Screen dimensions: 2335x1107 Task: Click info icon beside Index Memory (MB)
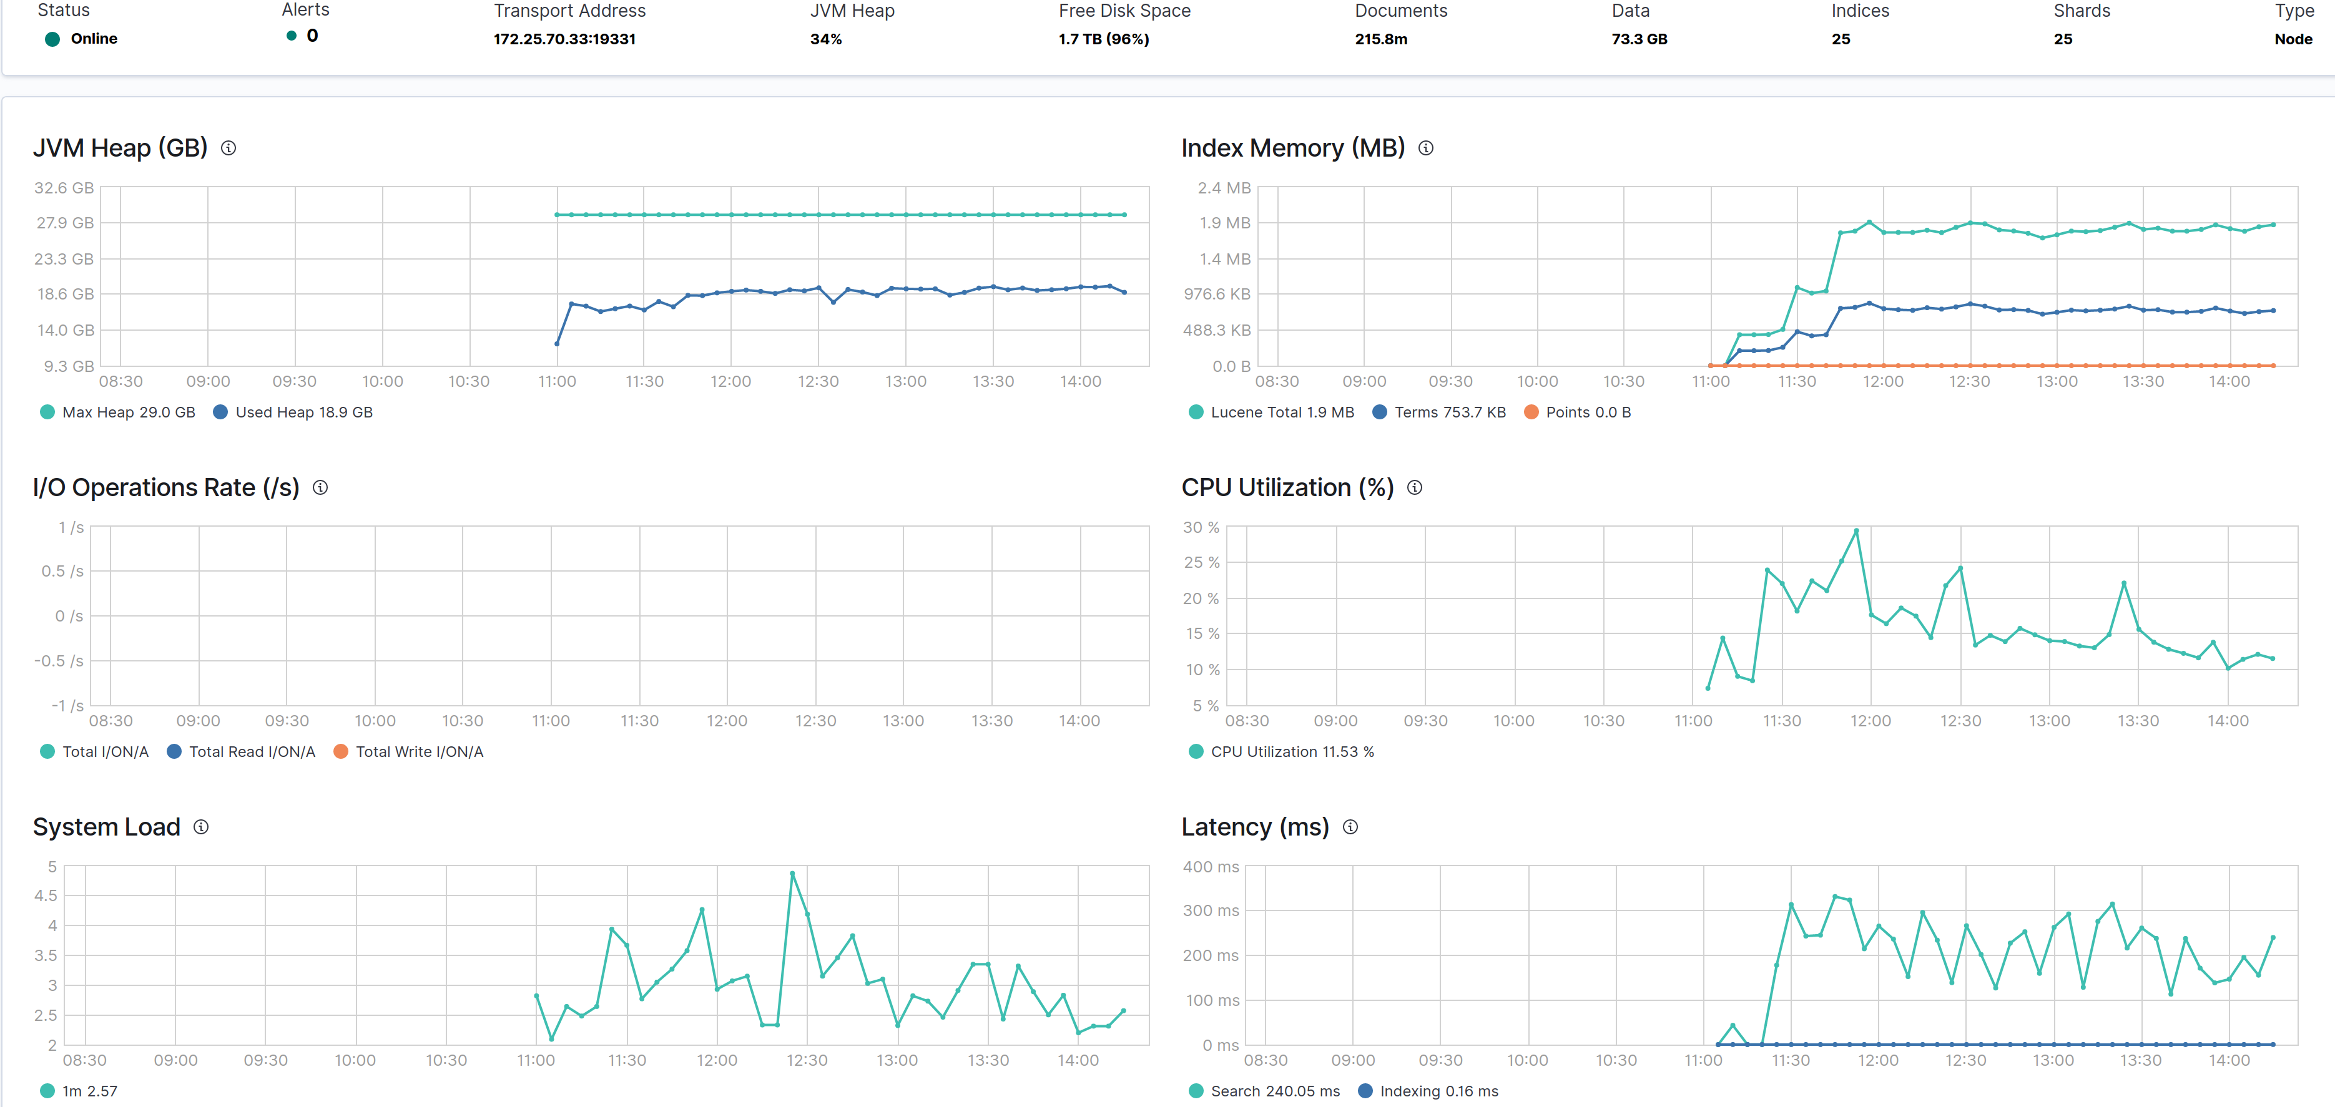point(1426,148)
